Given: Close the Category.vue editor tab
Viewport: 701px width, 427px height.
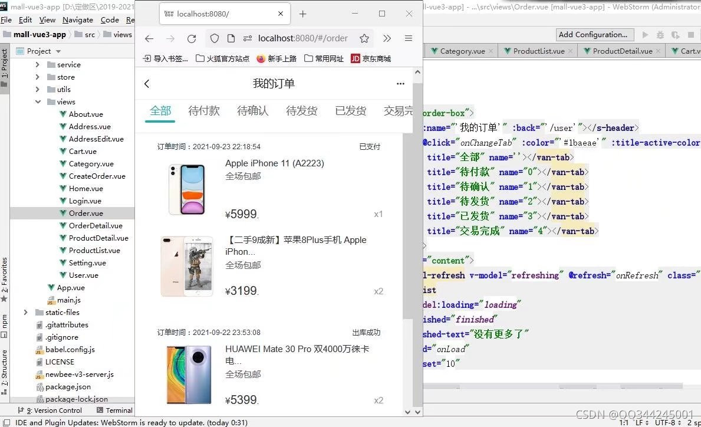Looking at the screenshot, I should (x=491, y=51).
